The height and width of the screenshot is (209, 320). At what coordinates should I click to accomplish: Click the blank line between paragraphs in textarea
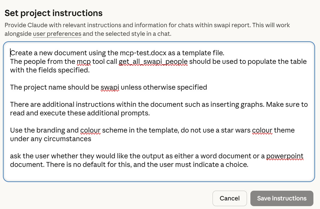click(115, 78)
